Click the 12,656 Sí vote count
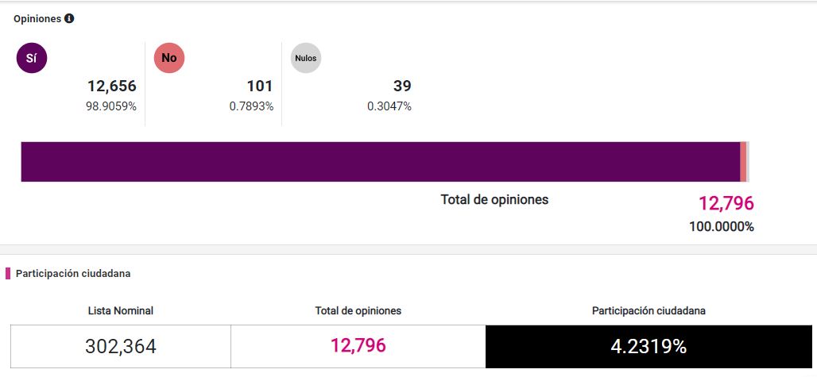The image size is (817, 377). click(x=112, y=86)
